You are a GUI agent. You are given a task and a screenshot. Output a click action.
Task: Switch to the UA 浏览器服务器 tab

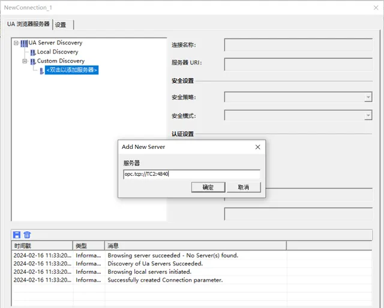[x=28, y=24]
